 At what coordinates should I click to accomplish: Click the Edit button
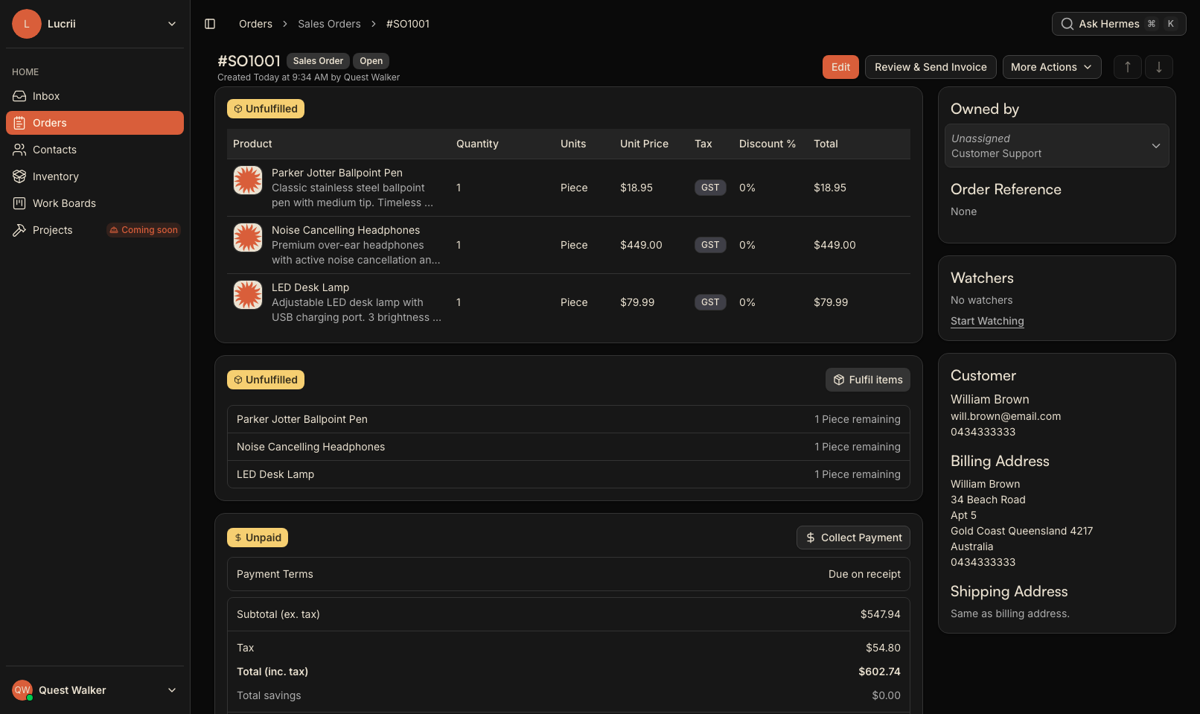click(840, 67)
